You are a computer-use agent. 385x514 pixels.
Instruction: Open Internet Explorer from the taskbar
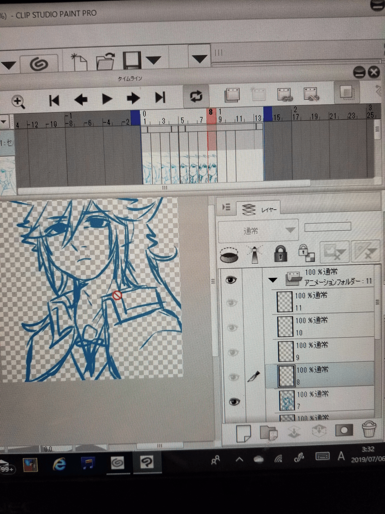click(x=59, y=464)
